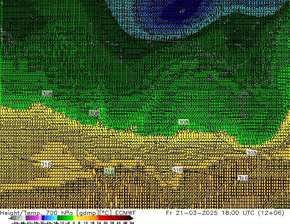Click the 'ECMWF' model name
The width and height of the screenshot is (290, 224).
[x=126, y=213]
